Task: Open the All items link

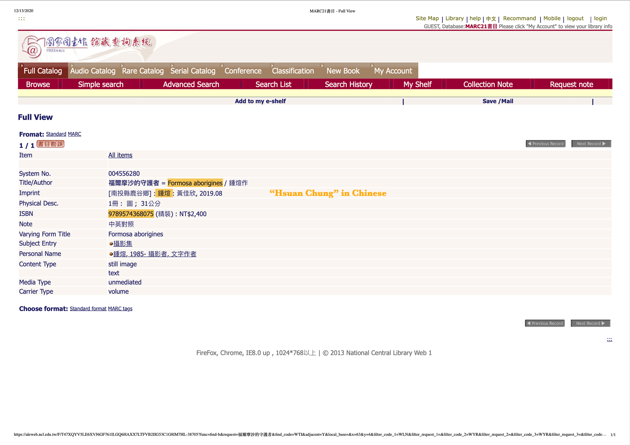Action: [120, 155]
